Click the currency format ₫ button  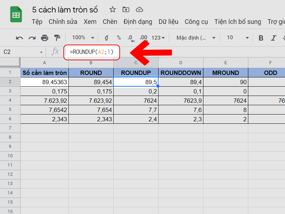pyautogui.click(x=106, y=38)
